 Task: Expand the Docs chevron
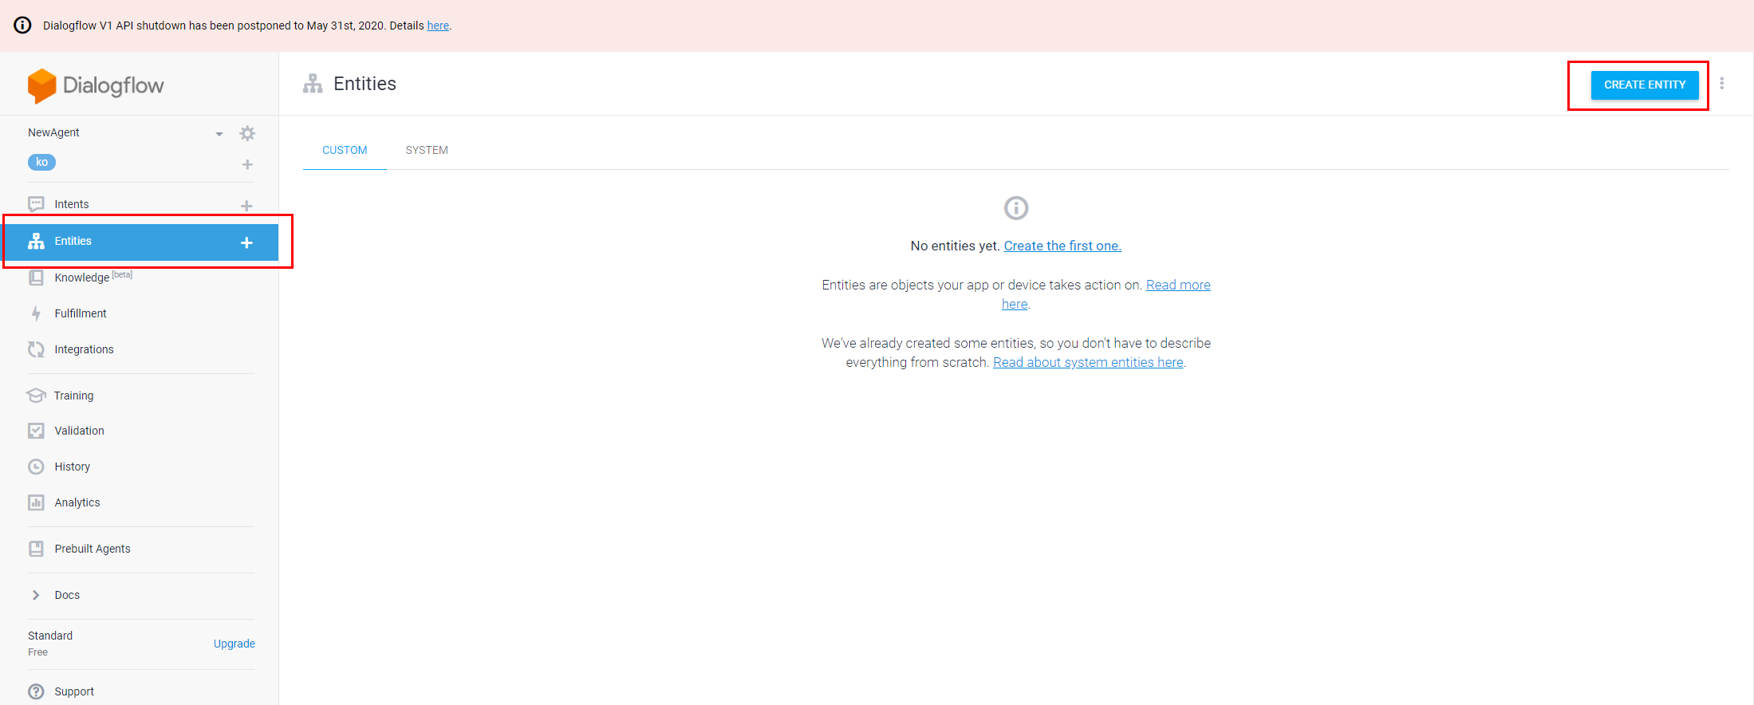pyautogui.click(x=36, y=595)
